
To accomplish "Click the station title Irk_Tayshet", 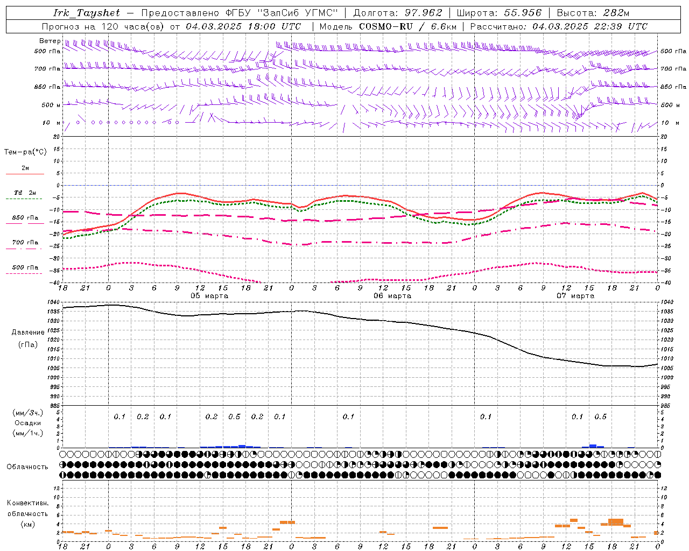I will 86,13.
